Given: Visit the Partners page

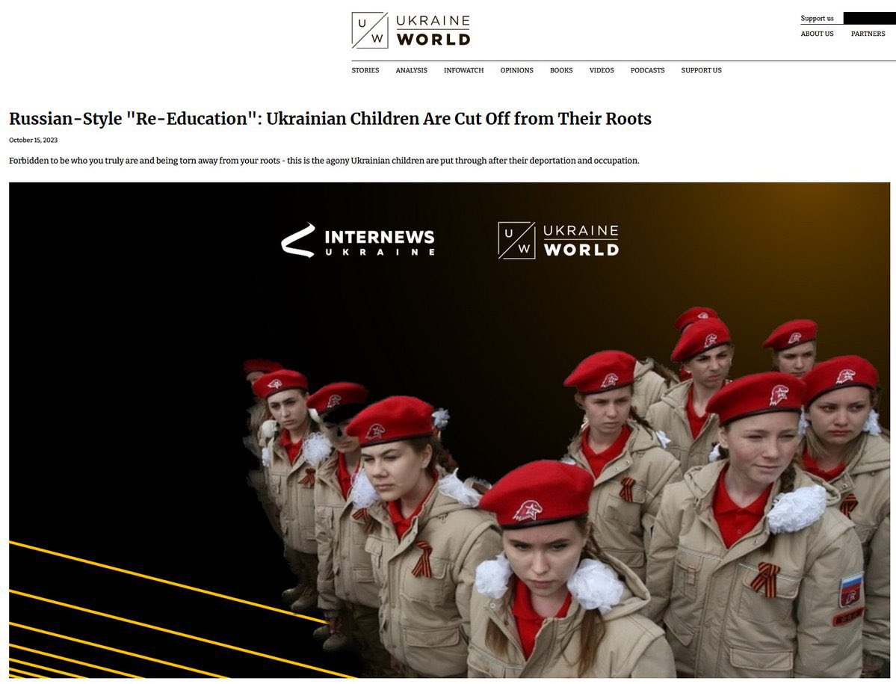Looking at the screenshot, I should (868, 34).
